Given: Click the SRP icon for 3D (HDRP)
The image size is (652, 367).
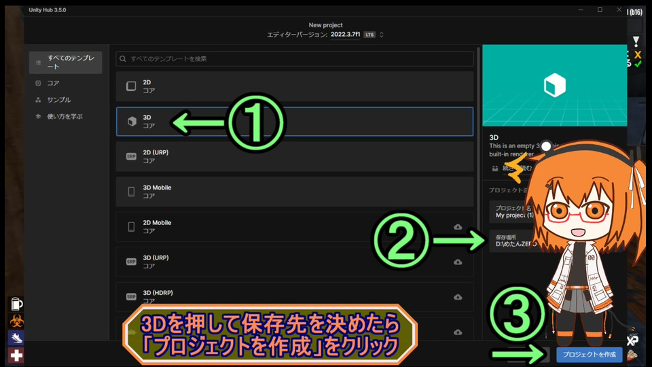Looking at the screenshot, I should pyautogui.click(x=131, y=297).
